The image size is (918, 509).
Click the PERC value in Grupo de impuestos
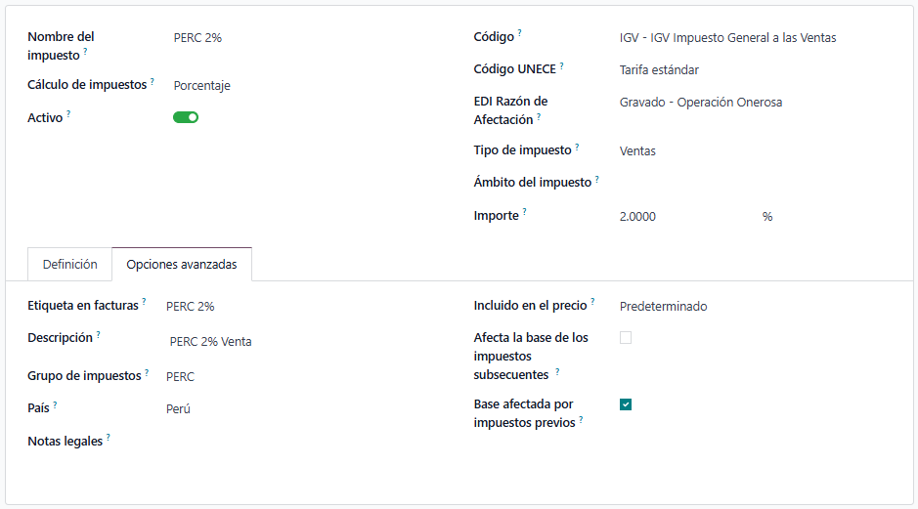click(x=180, y=377)
